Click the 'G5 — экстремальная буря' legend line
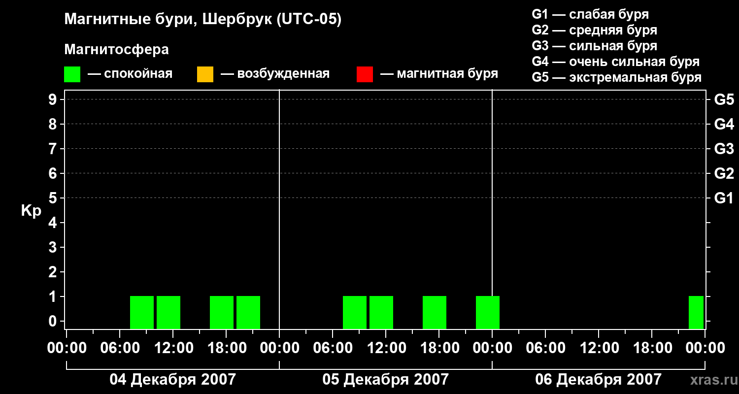The height and width of the screenshot is (394, 739). [616, 77]
